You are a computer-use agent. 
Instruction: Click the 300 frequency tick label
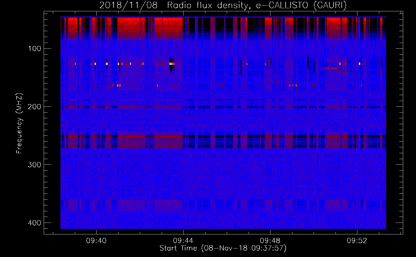point(34,165)
